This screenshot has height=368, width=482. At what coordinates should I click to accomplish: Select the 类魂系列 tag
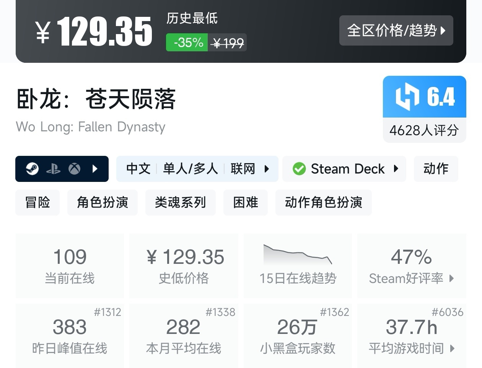(x=181, y=202)
